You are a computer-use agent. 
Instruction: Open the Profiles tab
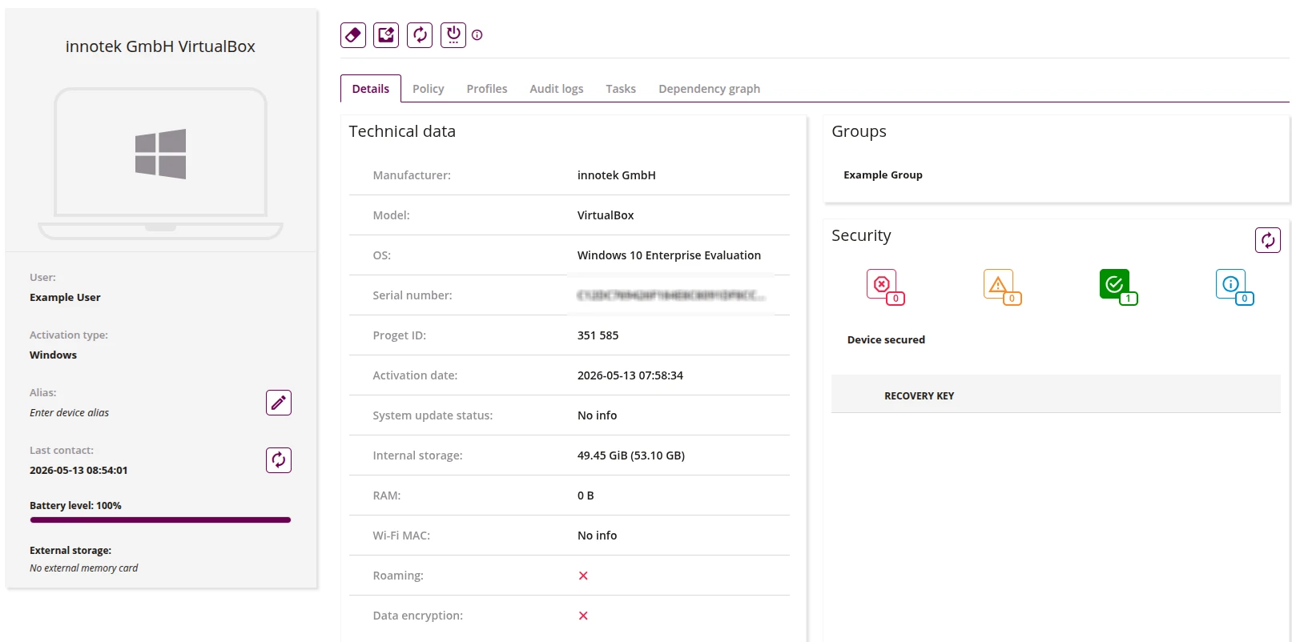point(487,89)
